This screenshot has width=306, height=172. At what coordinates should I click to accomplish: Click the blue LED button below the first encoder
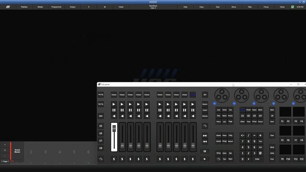215,104
